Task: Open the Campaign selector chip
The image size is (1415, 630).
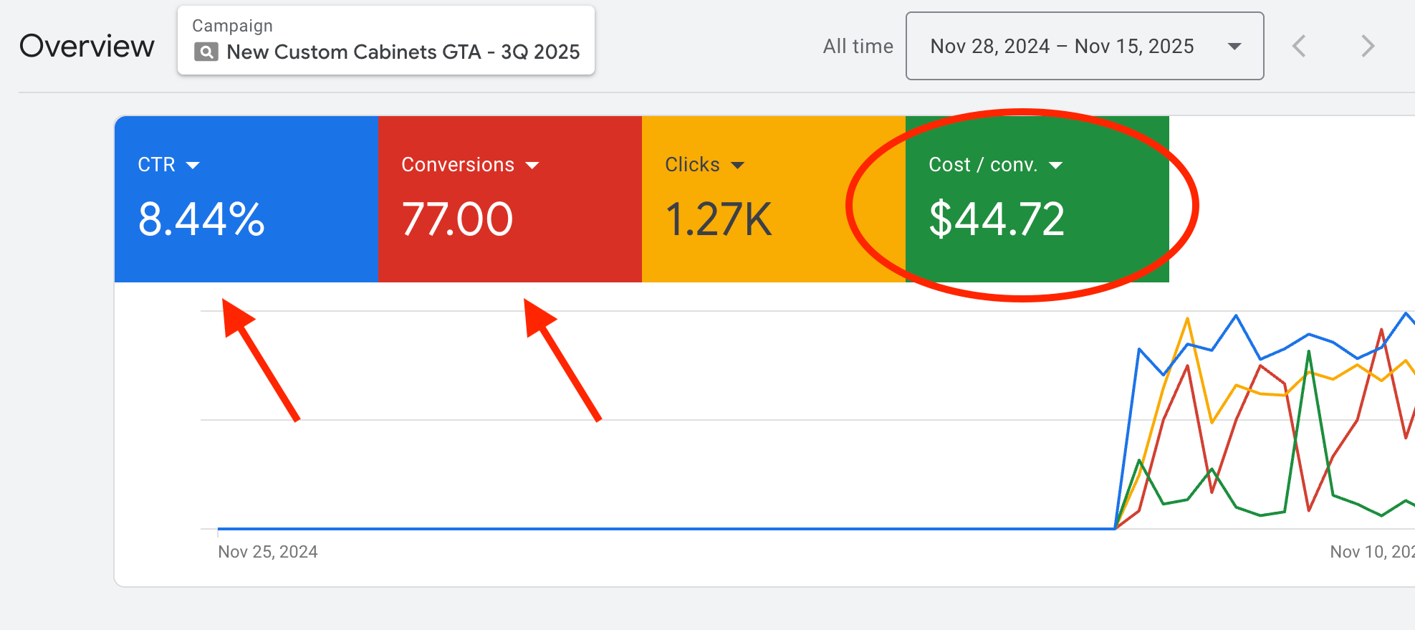Action: click(386, 40)
